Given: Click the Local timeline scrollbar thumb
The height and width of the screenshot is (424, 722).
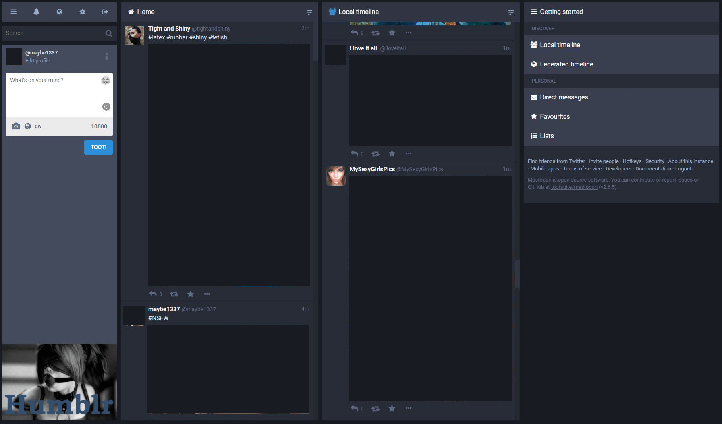Looking at the screenshot, I should [x=517, y=274].
